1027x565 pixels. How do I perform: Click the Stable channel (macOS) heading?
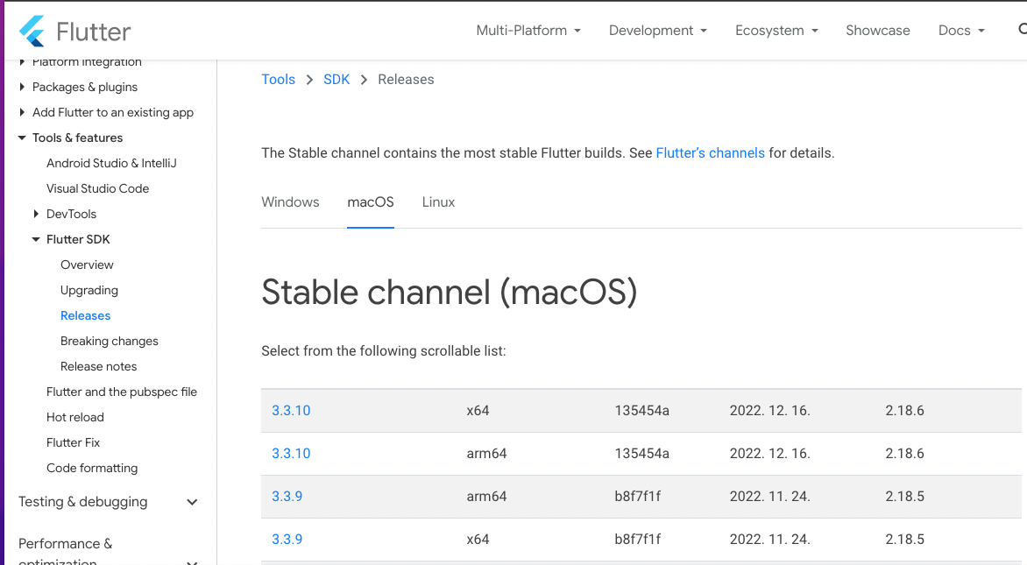pyautogui.click(x=450, y=292)
